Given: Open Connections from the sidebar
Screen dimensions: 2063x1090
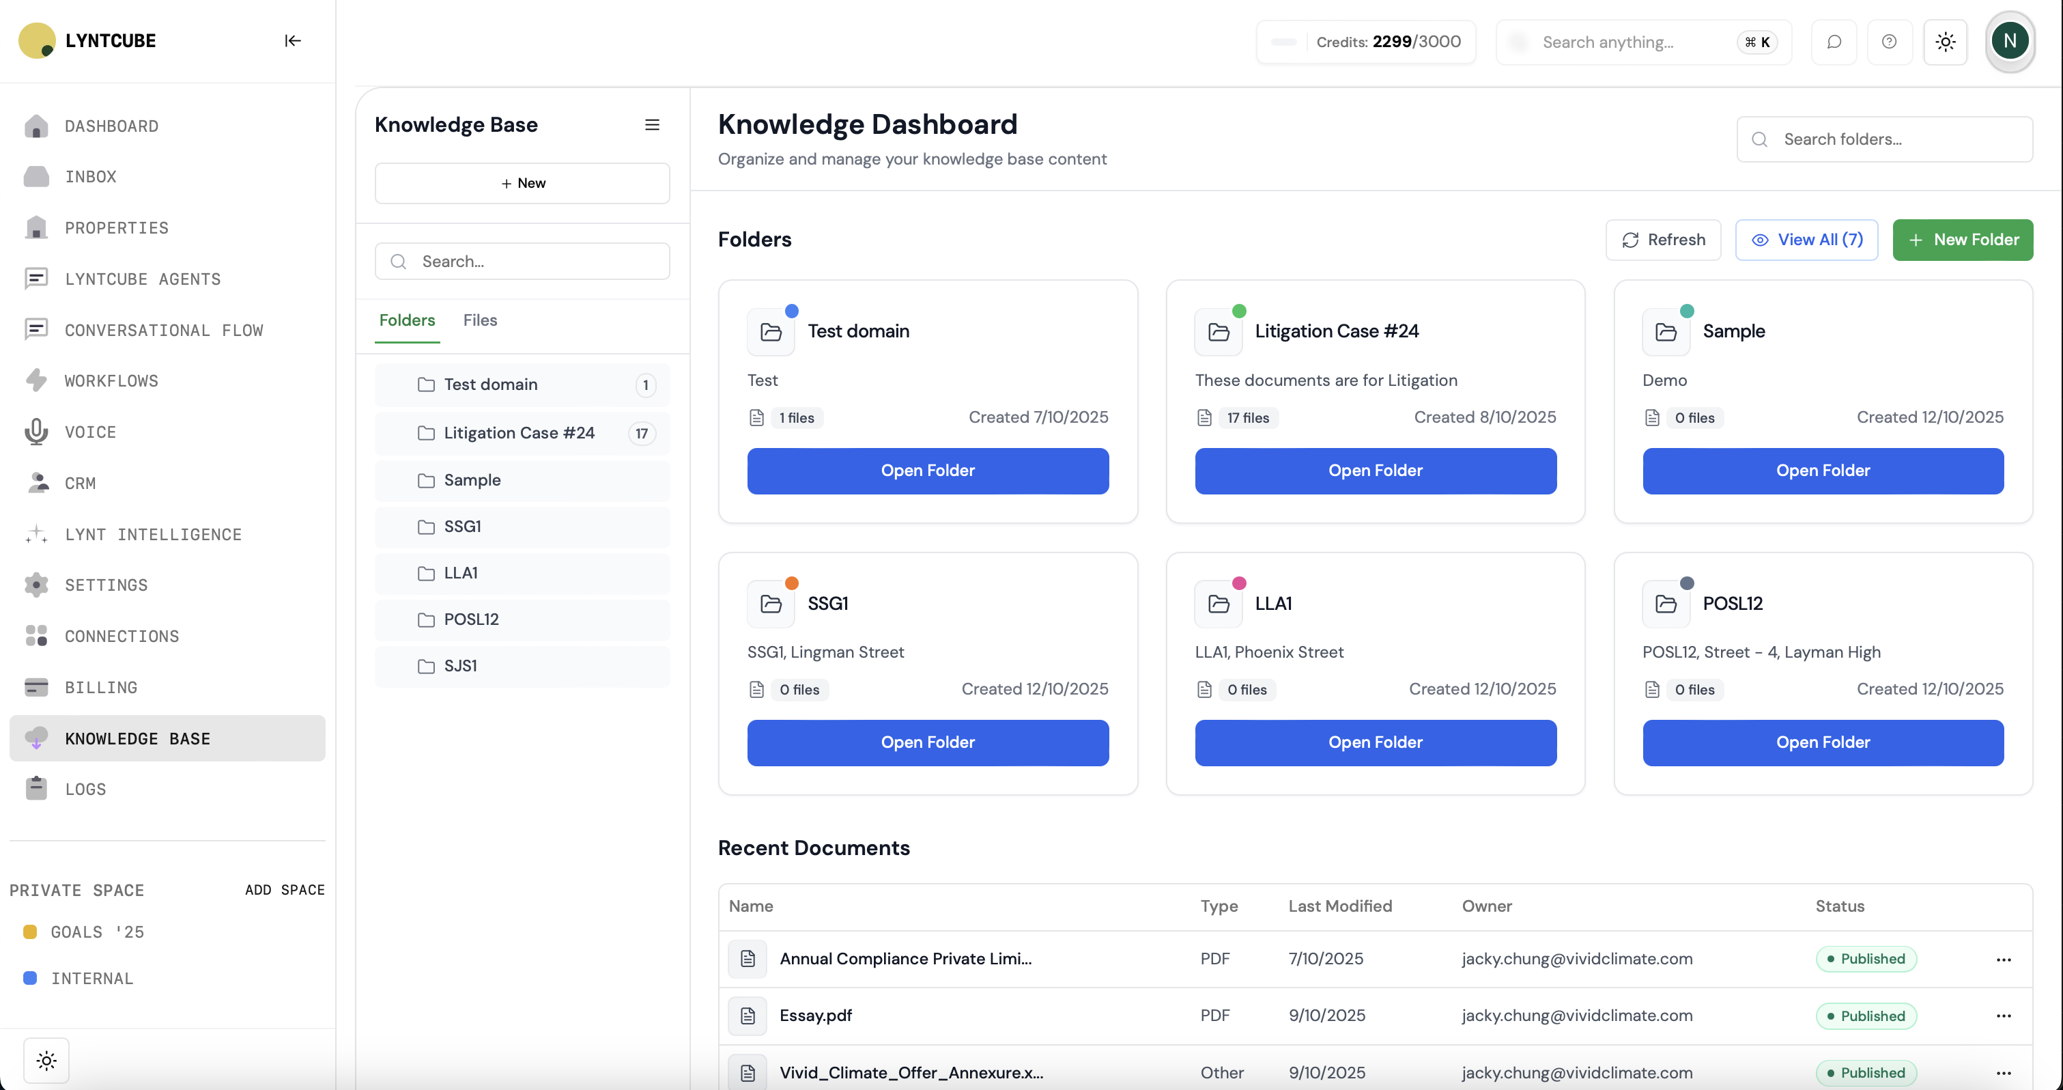Looking at the screenshot, I should coord(121,637).
